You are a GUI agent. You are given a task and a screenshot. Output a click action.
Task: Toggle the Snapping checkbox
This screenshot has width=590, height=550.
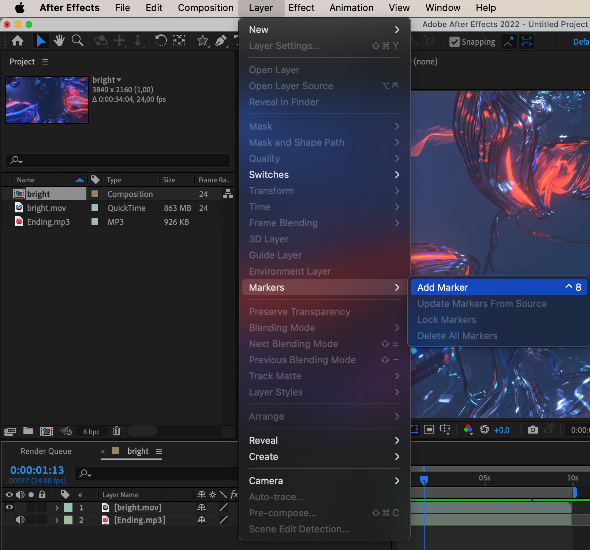coord(454,42)
